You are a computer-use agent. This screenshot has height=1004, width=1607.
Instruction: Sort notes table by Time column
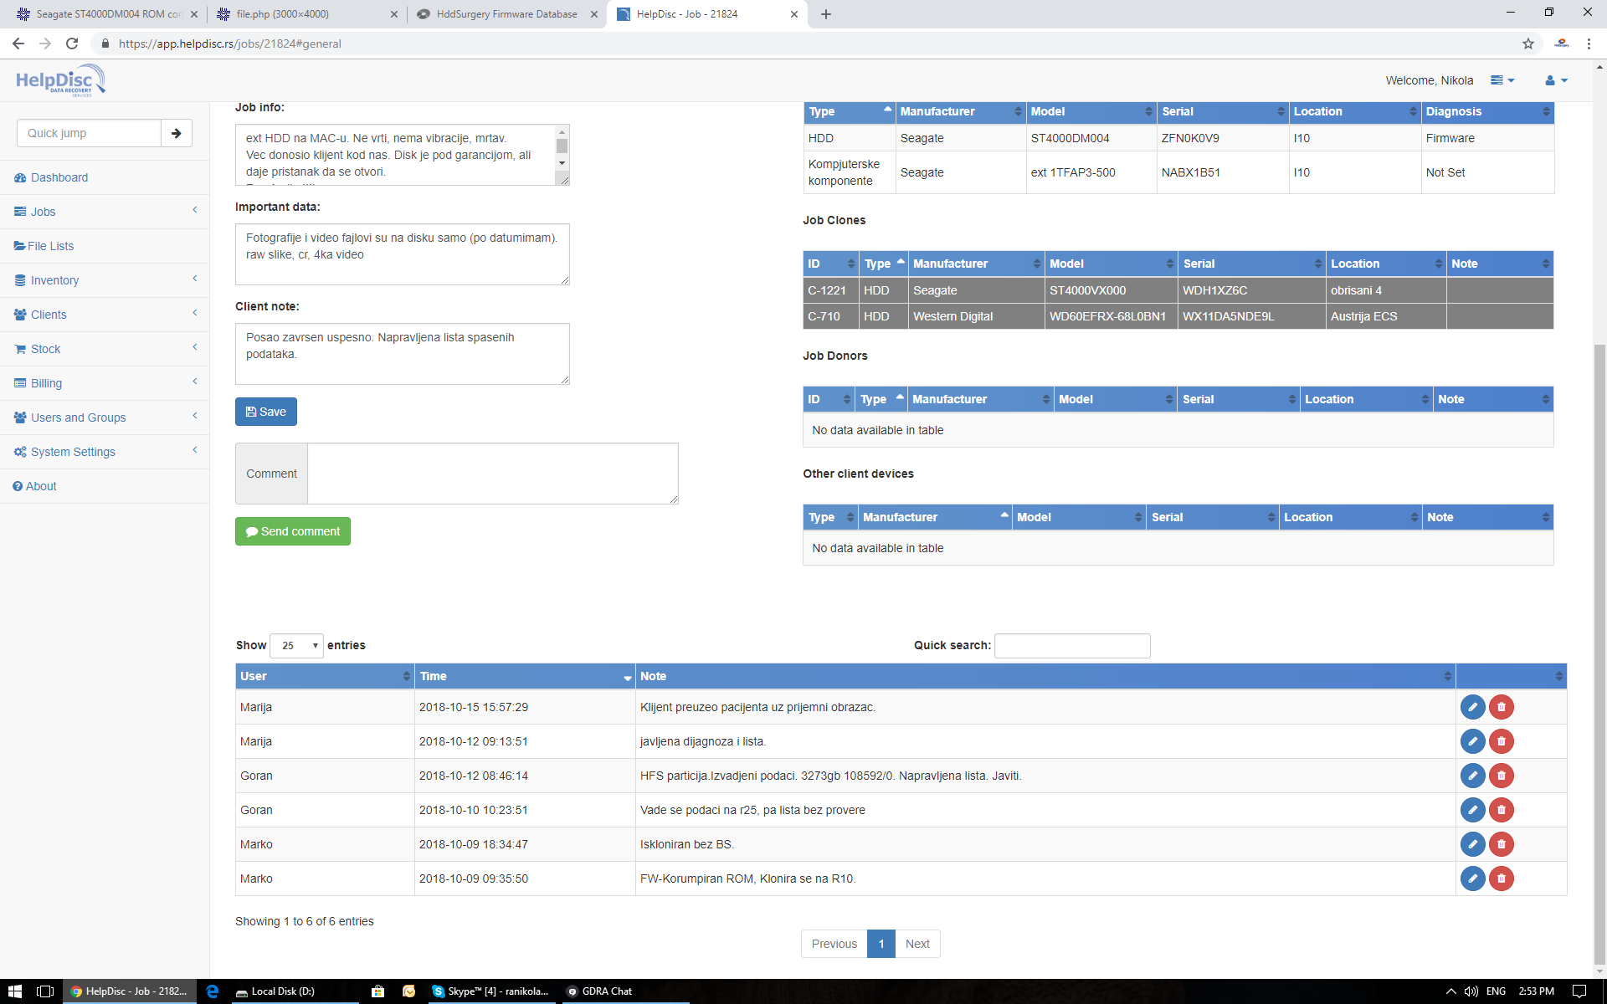point(525,676)
